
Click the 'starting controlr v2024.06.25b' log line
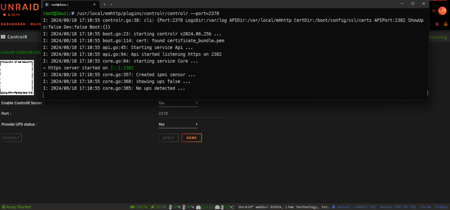click(132, 34)
